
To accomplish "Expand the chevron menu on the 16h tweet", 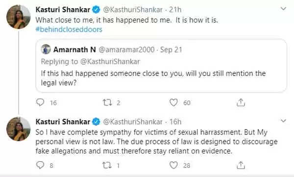I will (x=283, y=121).
